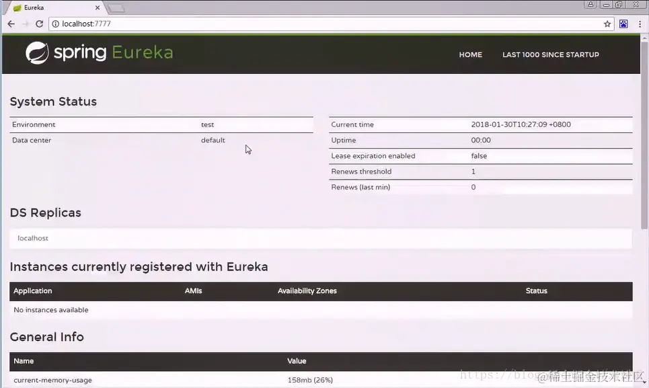Image resolution: width=649 pixels, height=388 pixels.
Task: Open a new tab button
Action: point(116,8)
